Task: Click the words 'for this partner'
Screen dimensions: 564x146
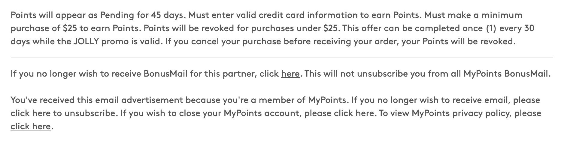Action: pos(223,74)
